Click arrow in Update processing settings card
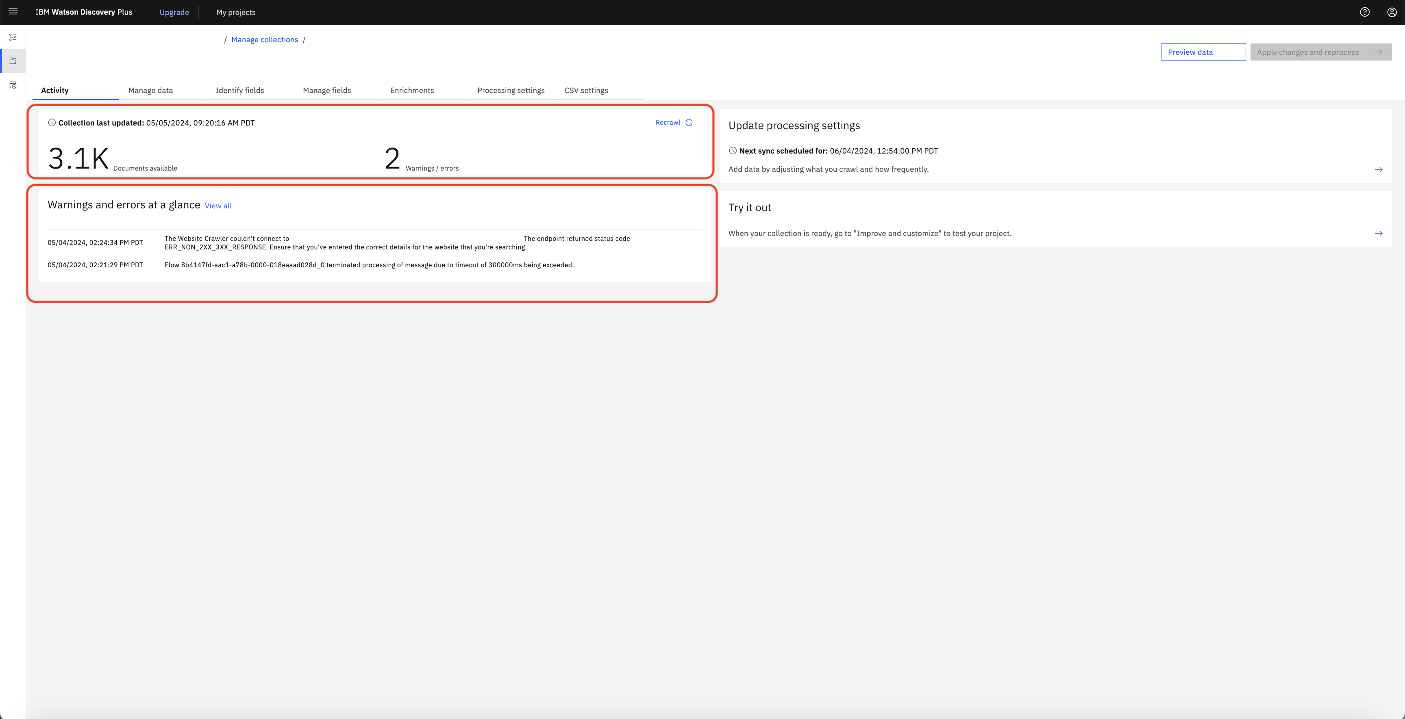 [x=1378, y=169]
